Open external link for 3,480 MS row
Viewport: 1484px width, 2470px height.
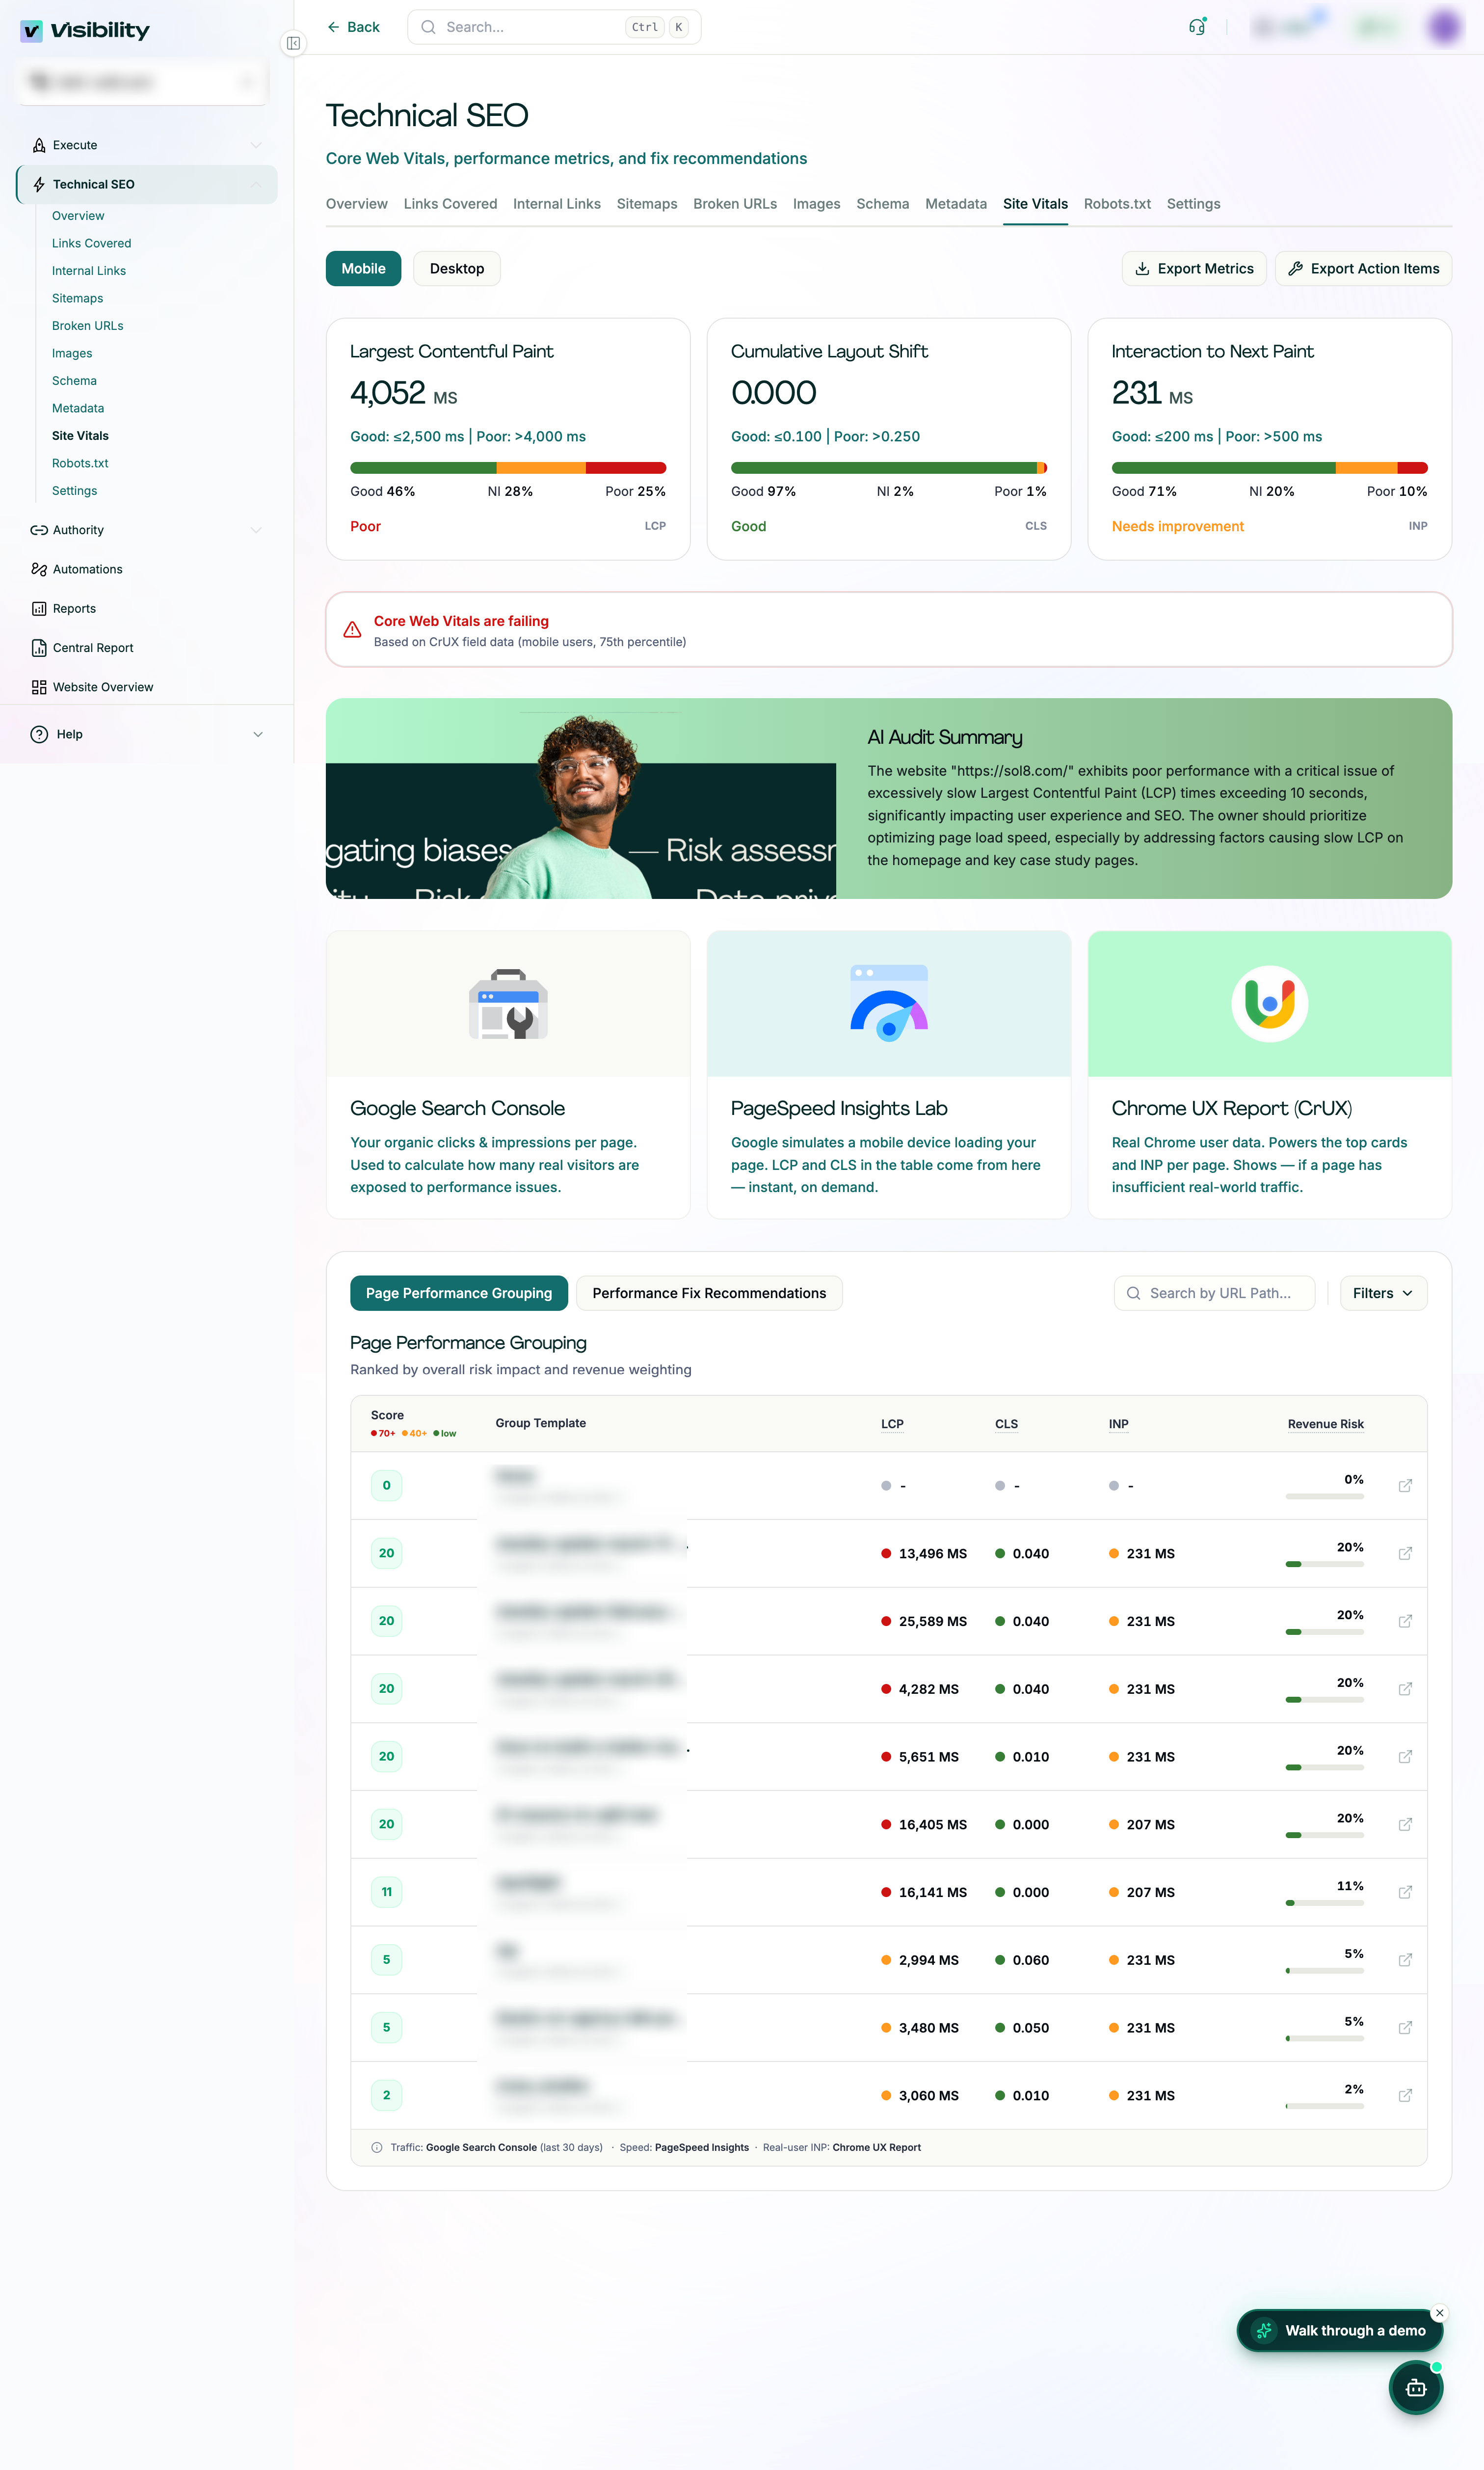(1405, 2028)
